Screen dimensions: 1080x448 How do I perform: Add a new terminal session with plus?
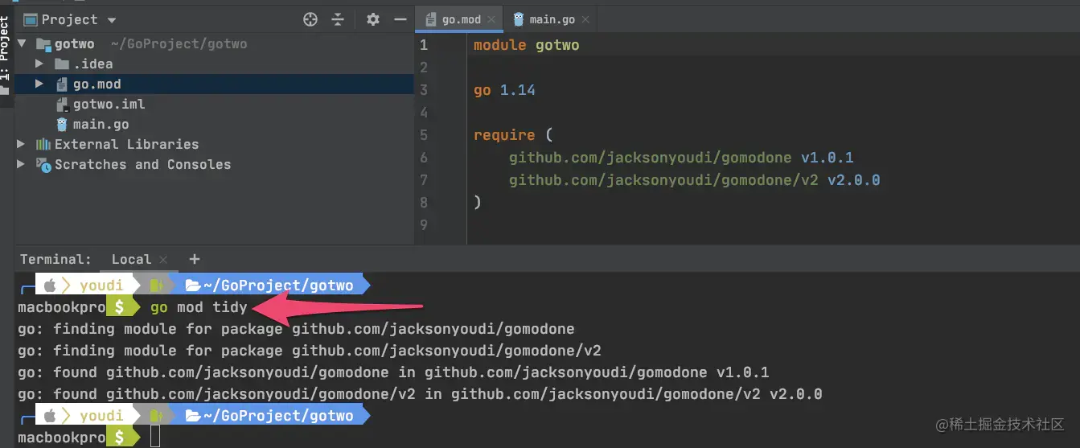194,259
